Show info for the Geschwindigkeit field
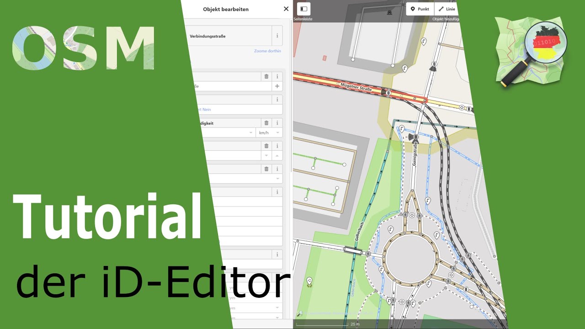This screenshot has width=585, height=329. pyautogui.click(x=277, y=122)
